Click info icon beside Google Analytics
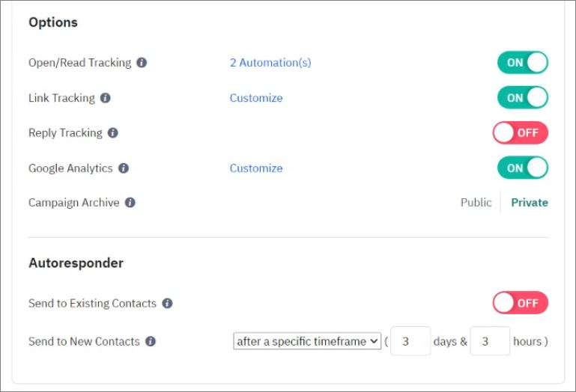This screenshot has width=576, height=392. point(124,168)
